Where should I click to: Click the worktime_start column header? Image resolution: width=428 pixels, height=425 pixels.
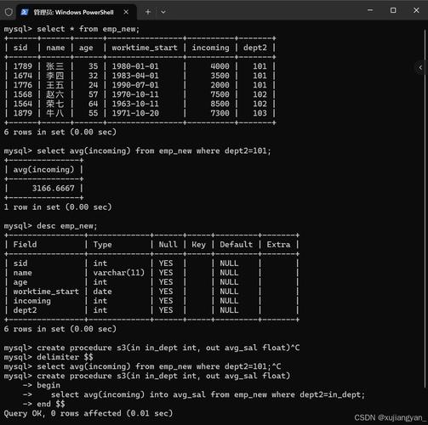145,48
